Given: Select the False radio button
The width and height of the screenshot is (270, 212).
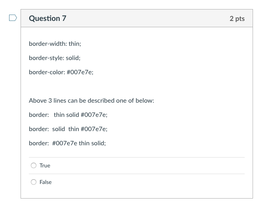Looking at the screenshot, I should [x=34, y=182].
